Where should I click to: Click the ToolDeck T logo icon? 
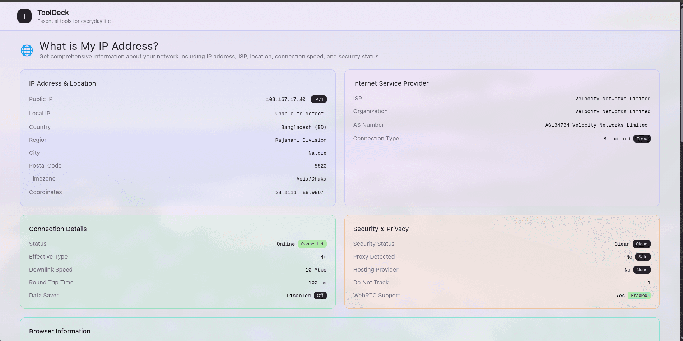tap(24, 16)
